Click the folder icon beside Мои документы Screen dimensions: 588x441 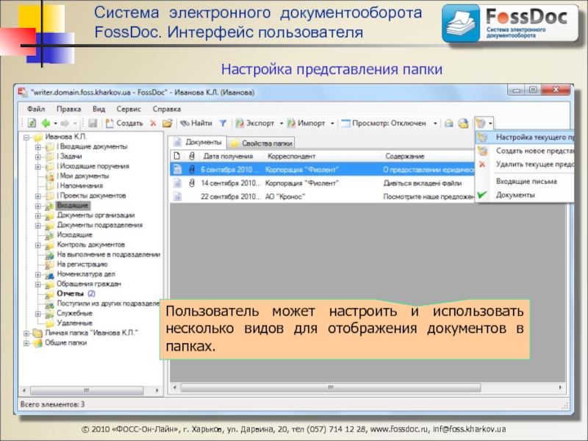tap(49, 176)
